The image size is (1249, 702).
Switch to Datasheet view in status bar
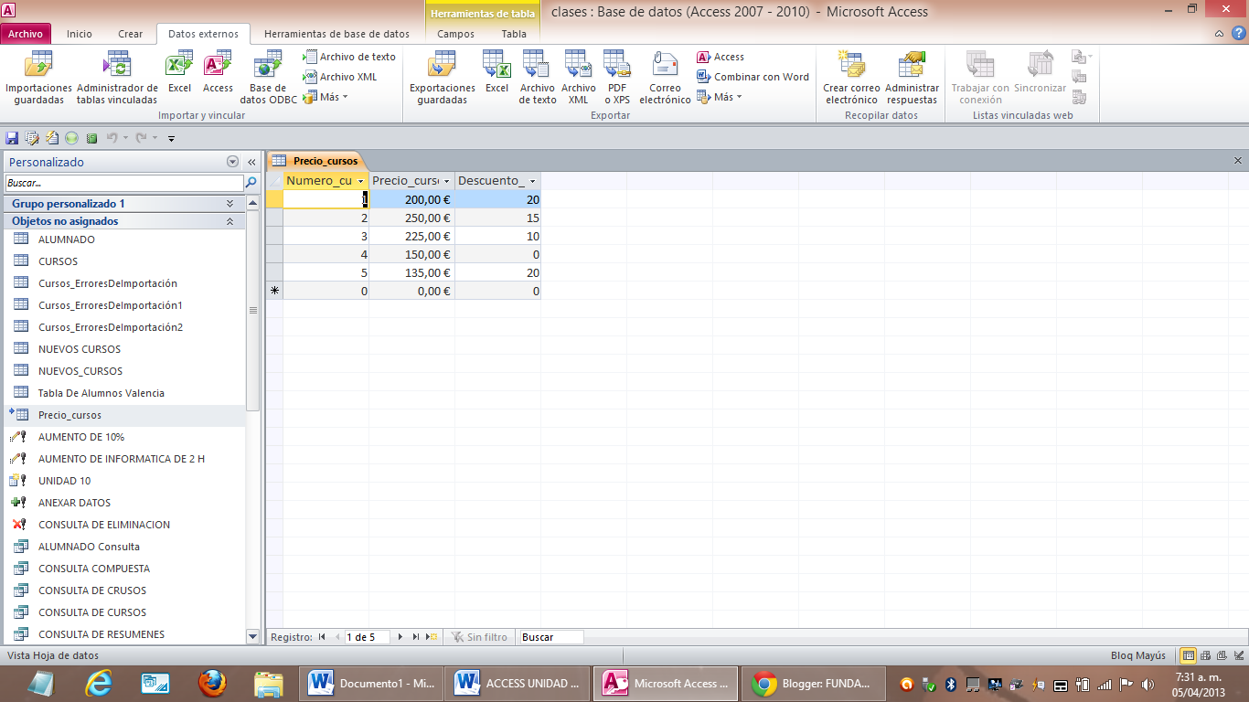point(1186,655)
